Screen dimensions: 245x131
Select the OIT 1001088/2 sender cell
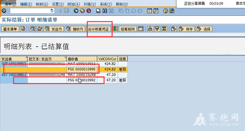tap(14, 75)
